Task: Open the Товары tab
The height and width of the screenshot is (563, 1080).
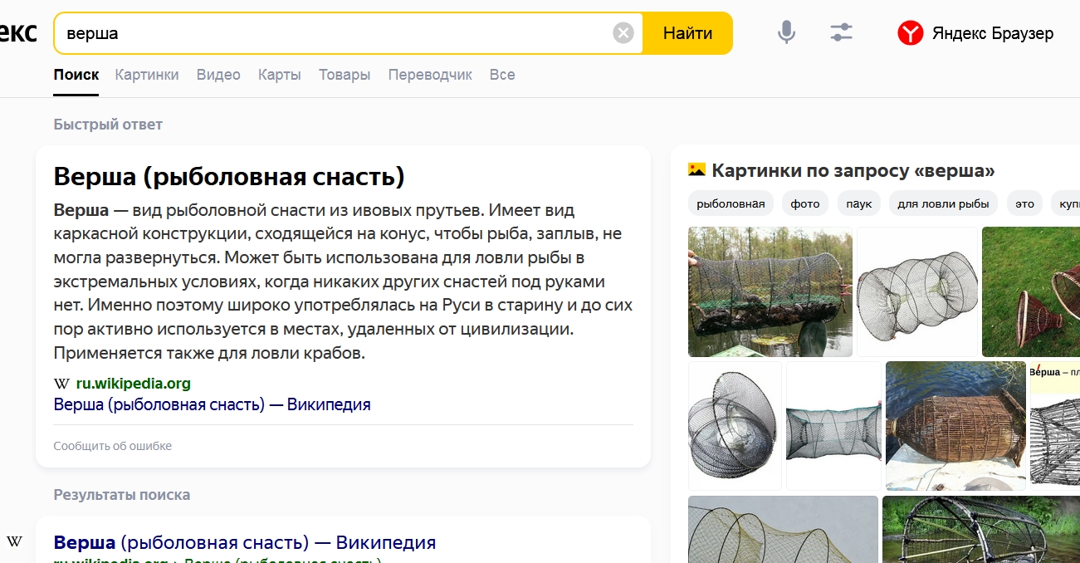Action: click(345, 75)
